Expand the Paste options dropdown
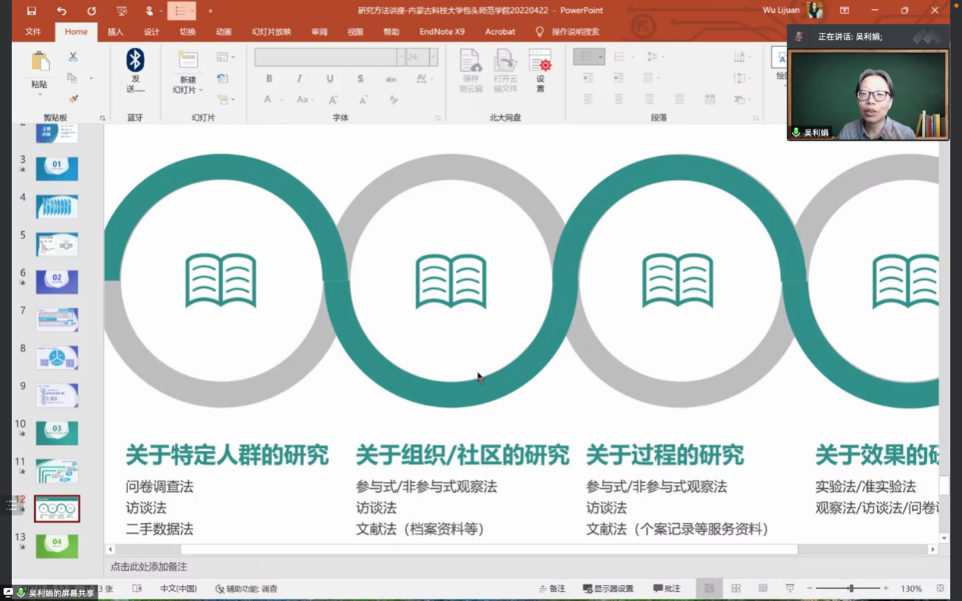This screenshot has height=601, width=962. coord(39,94)
